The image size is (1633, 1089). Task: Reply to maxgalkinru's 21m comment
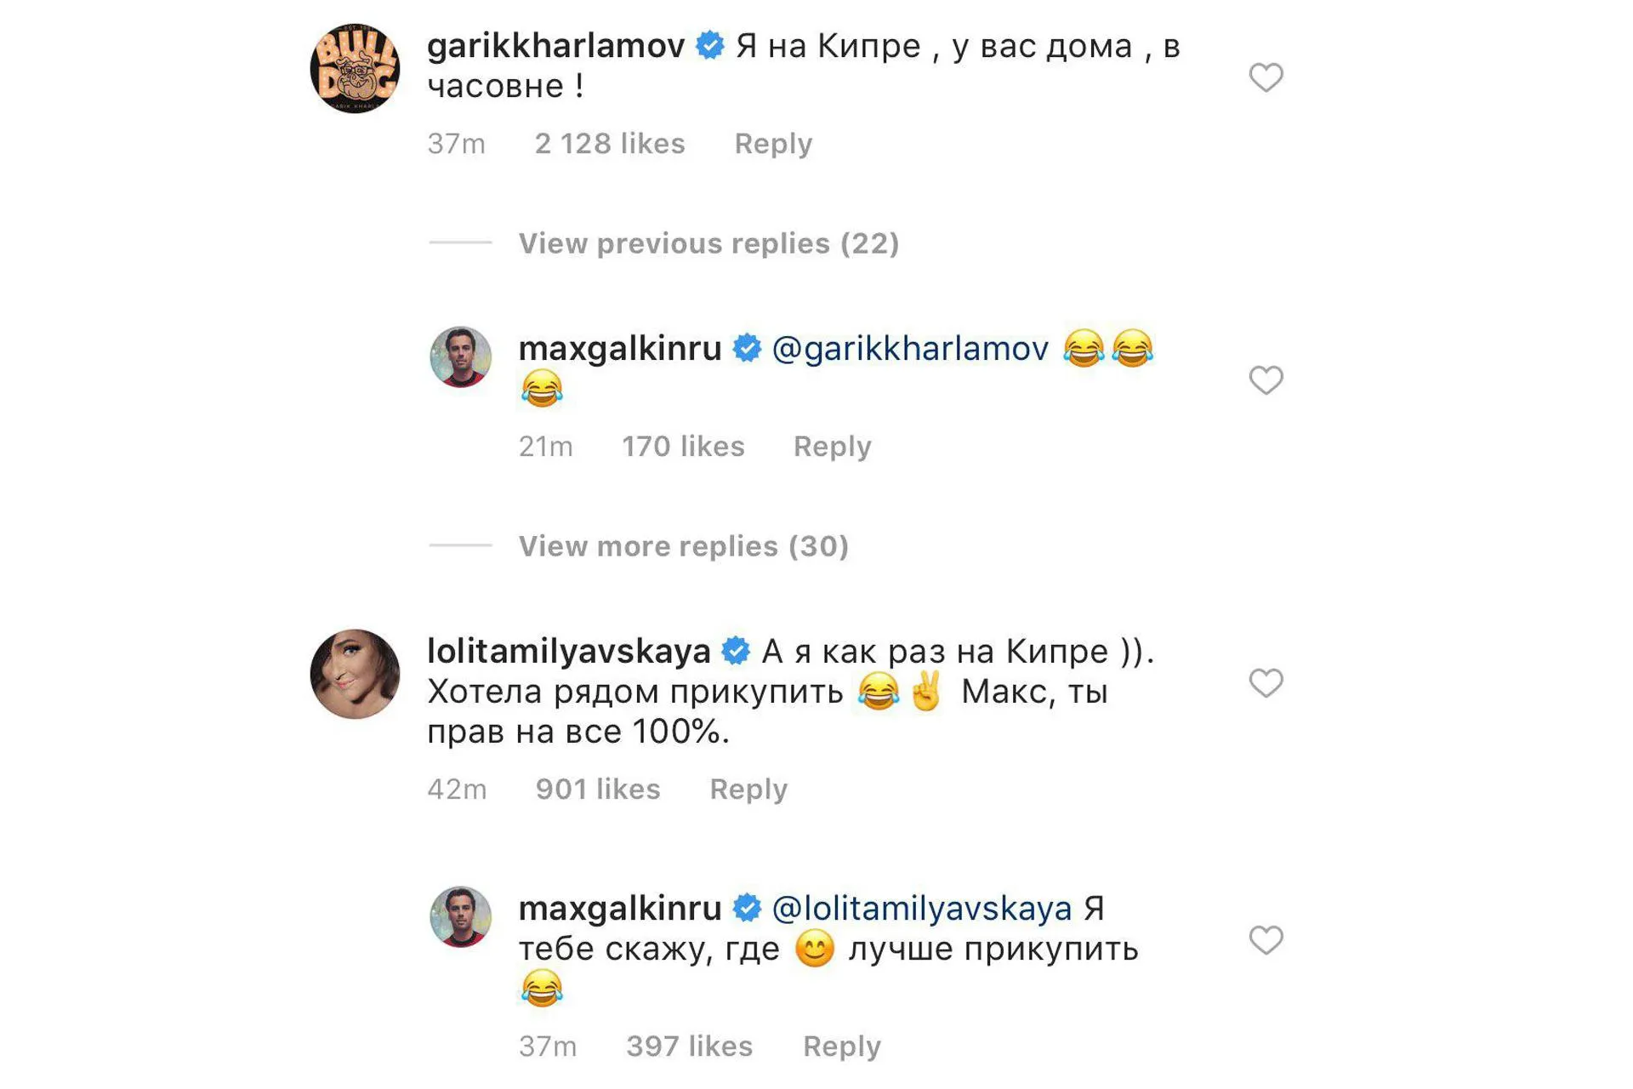(832, 447)
